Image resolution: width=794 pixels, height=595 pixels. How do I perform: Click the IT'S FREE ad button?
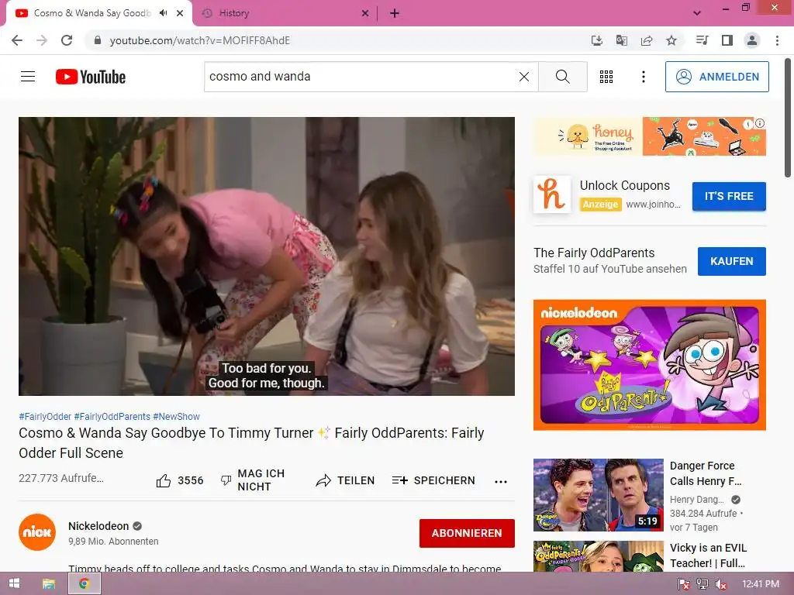729,196
